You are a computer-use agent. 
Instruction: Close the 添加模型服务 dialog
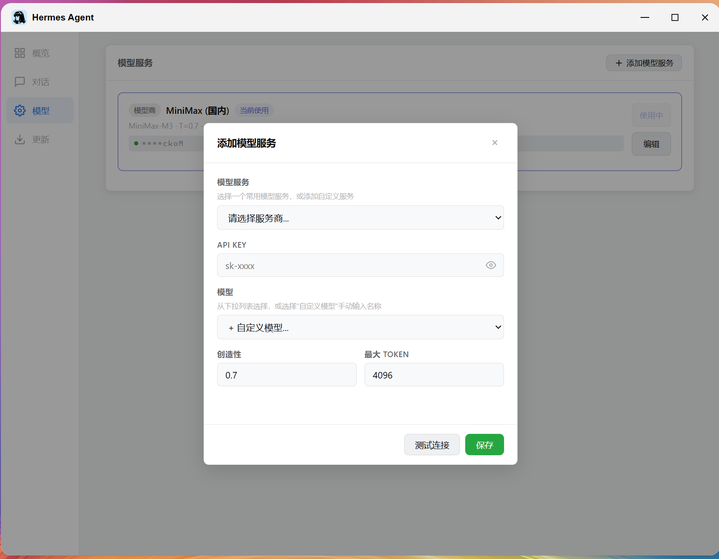point(495,143)
